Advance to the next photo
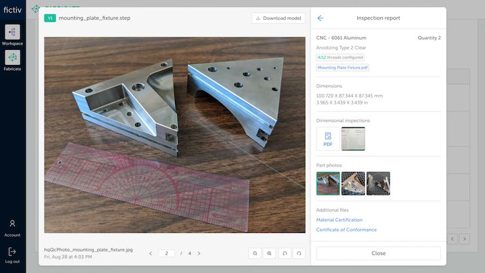485x273 pixels. click(x=199, y=253)
